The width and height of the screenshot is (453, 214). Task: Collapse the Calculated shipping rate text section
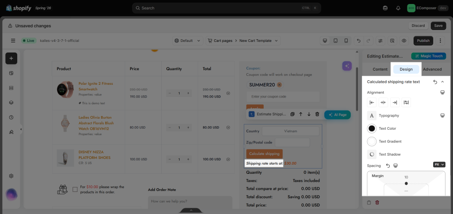tap(442, 82)
